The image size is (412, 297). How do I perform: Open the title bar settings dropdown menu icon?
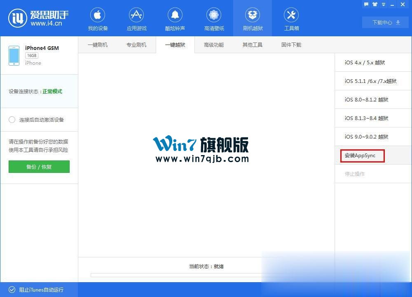[x=384, y=4]
